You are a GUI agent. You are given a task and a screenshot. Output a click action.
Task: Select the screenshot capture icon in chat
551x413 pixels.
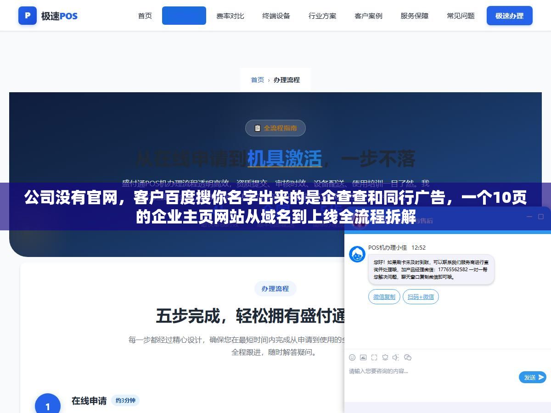tap(374, 357)
